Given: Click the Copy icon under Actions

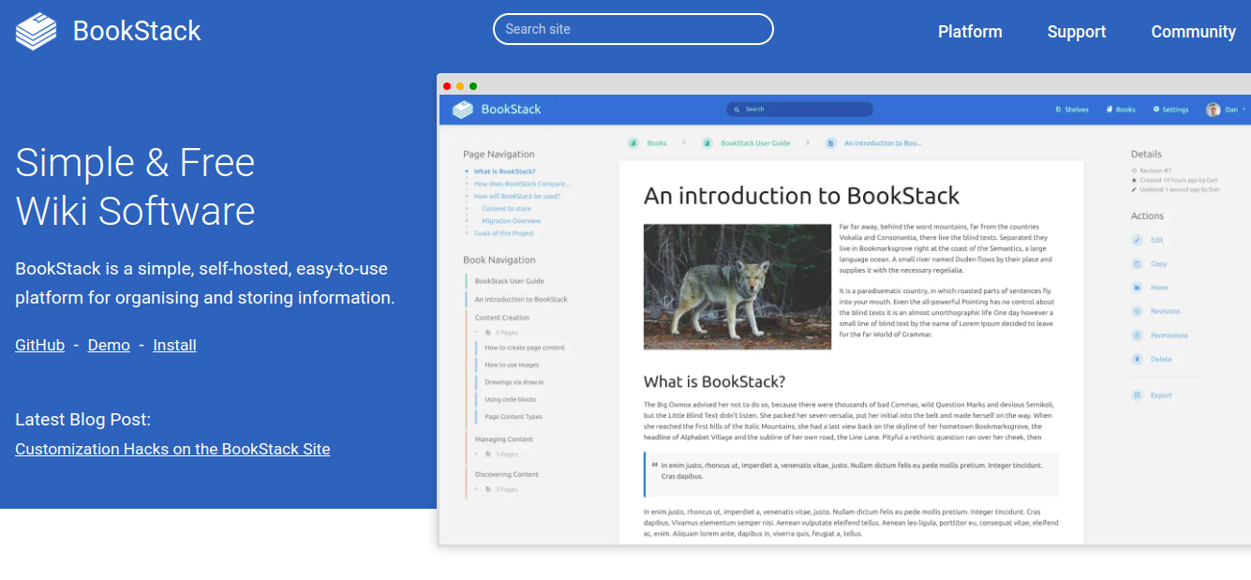Looking at the screenshot, I should click(x=1137, y=264).
